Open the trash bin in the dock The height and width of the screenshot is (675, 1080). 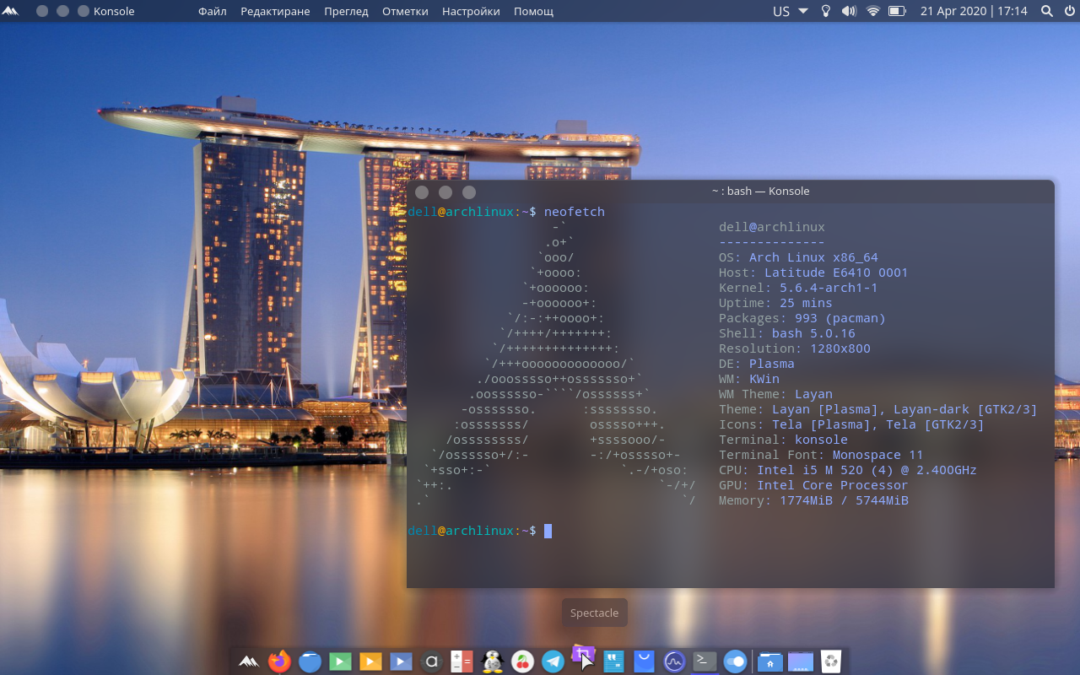(831, 661)
